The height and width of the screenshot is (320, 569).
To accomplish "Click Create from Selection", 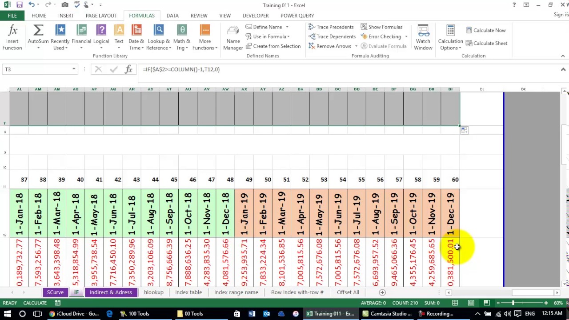I will [273, 46].
